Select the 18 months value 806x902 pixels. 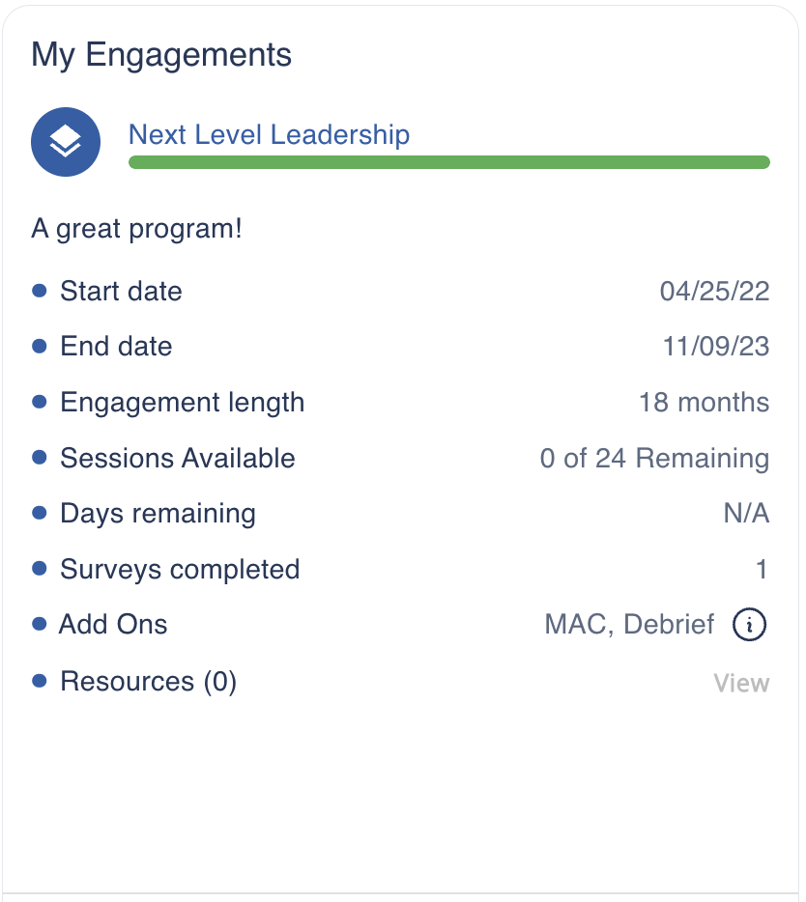(x=704, y=403)
